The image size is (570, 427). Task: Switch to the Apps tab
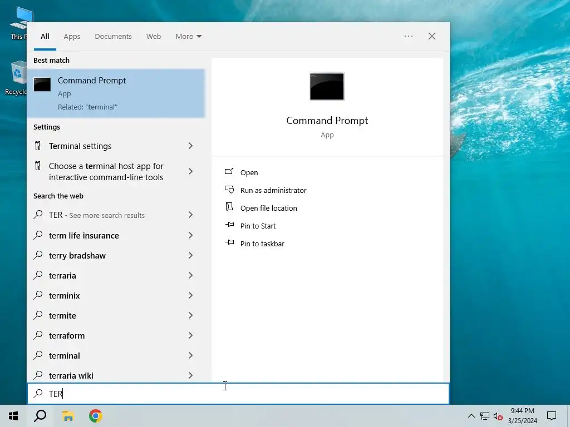(72, 36)
